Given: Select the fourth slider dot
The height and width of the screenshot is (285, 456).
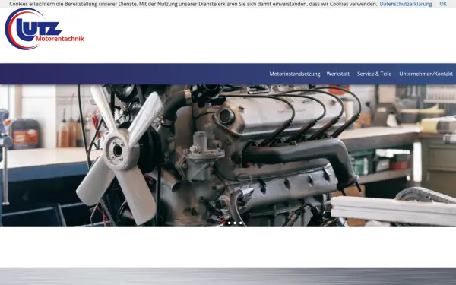Looking at the screenshot, I should 240,223.
